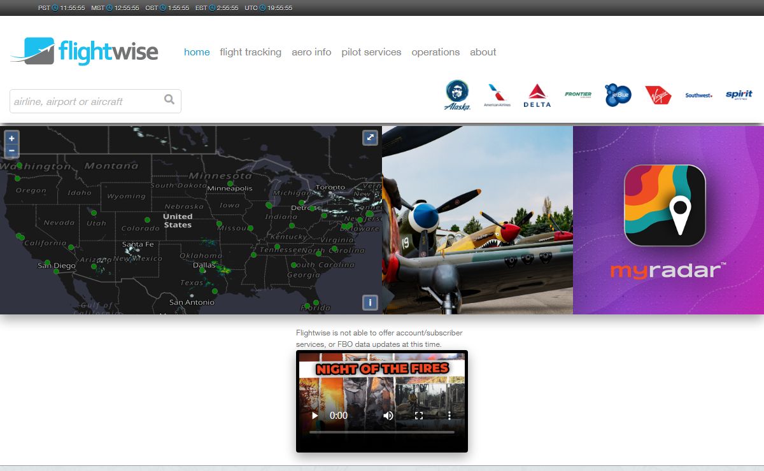Select the Delta logo
Image resolution: width=764 pixels, height=471 pixels.
click(537, 95)
